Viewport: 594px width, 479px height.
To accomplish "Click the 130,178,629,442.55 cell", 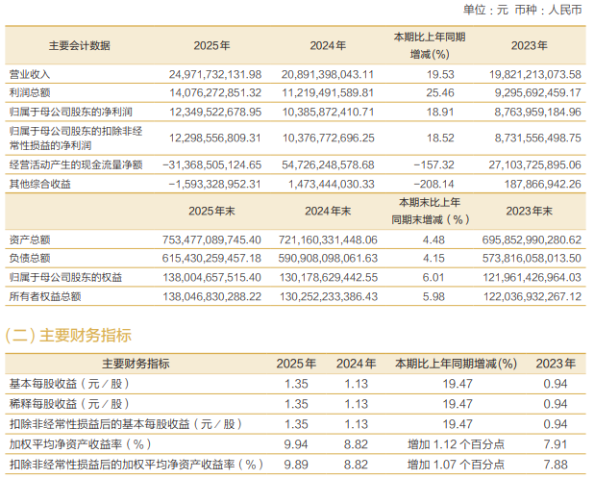I will click(x=329, y=278).
